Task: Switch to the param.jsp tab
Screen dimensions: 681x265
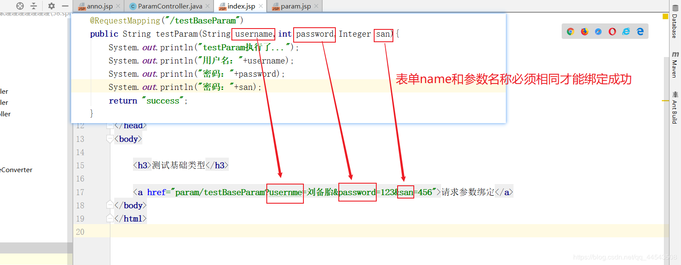Action: 296,6
